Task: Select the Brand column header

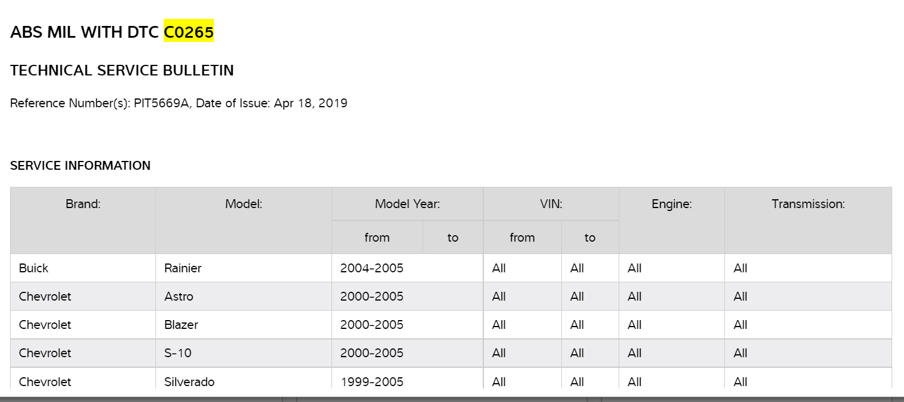Action: (83, 204)
